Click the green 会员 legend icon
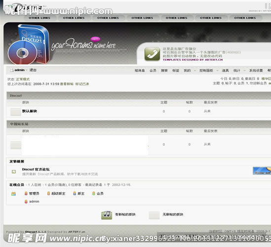The width and height of the screenshot is (271, 247). tap(93, 193)
